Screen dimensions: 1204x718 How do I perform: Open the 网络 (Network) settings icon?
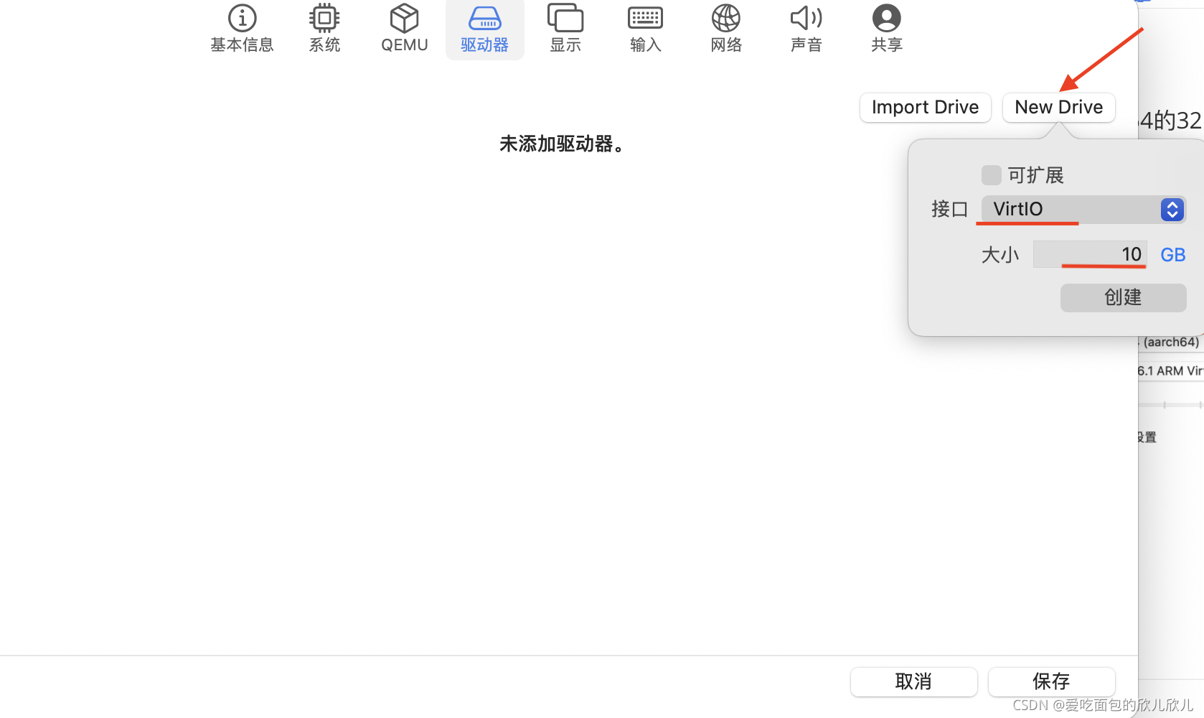pyautogui.click(x=725, y=29)
